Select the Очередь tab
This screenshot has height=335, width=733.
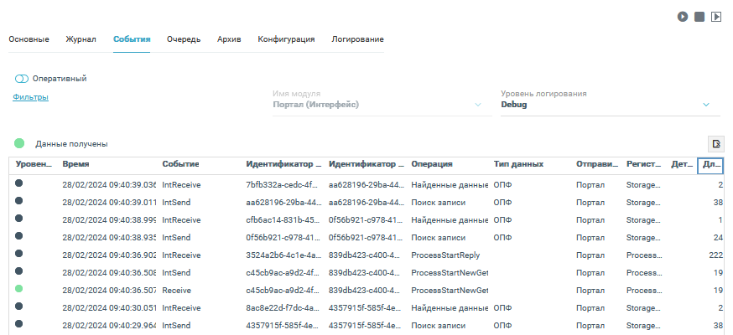pos(183,39)
